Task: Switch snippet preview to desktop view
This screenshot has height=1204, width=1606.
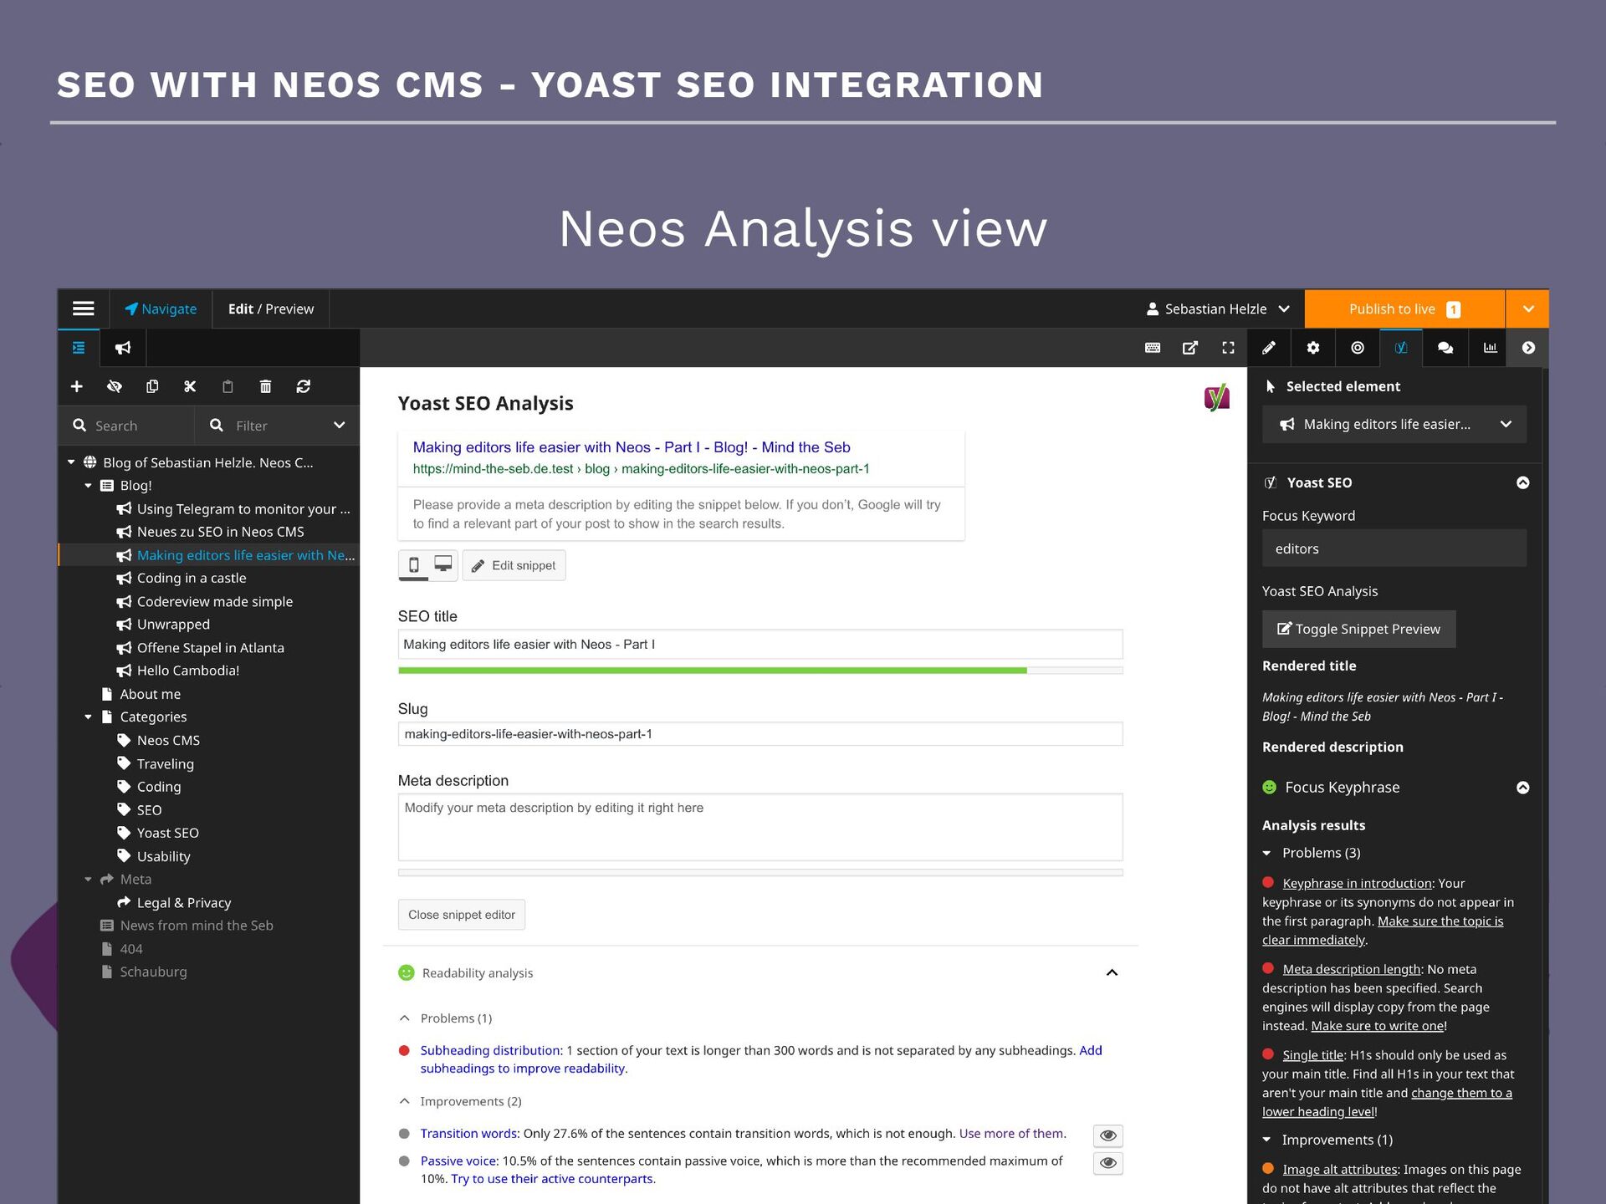Action: [x=442, y=564]
